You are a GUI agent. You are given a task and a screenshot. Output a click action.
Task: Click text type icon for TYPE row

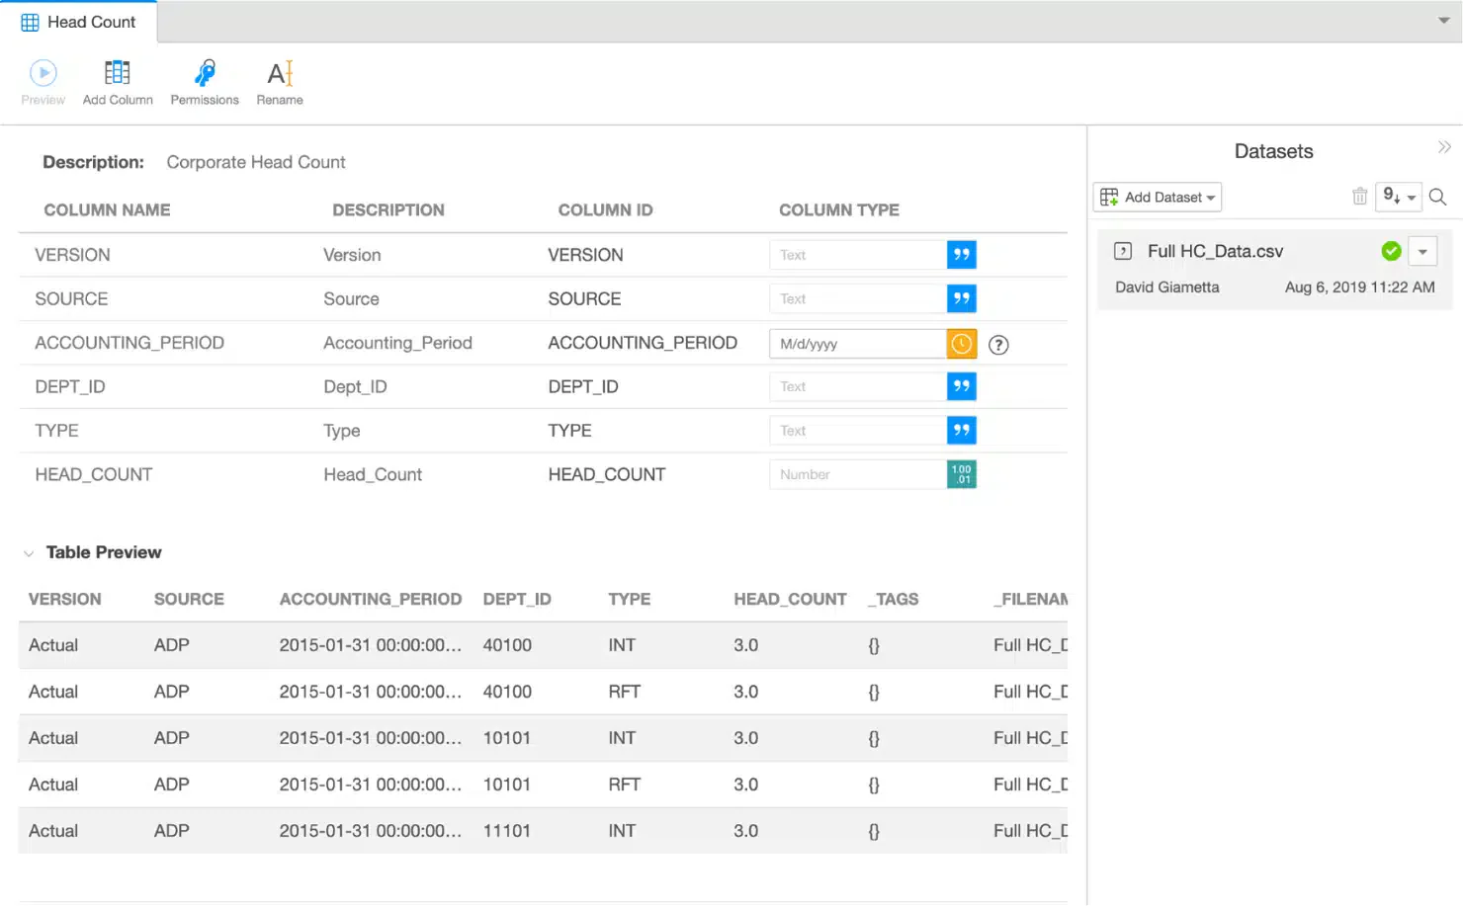click(961, 431)
